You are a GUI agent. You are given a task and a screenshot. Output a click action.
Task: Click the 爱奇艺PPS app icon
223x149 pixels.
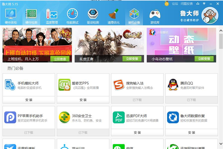click(64, 85)
